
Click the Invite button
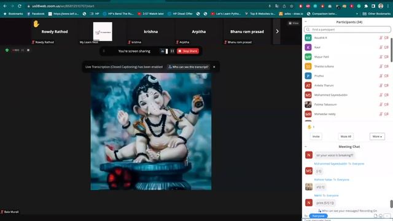[316, 136]
